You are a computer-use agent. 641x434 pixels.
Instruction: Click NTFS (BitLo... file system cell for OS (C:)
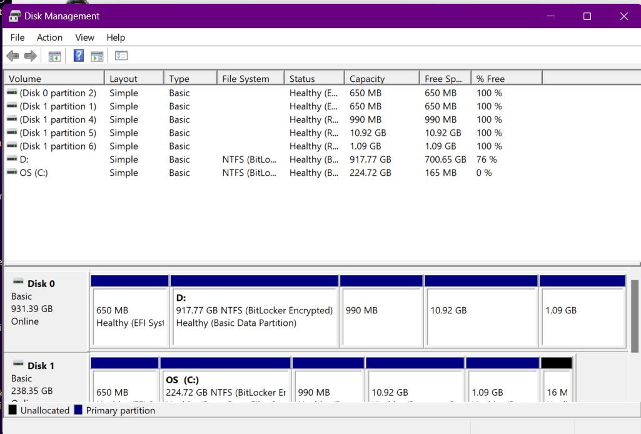click(x=250, y=173)
